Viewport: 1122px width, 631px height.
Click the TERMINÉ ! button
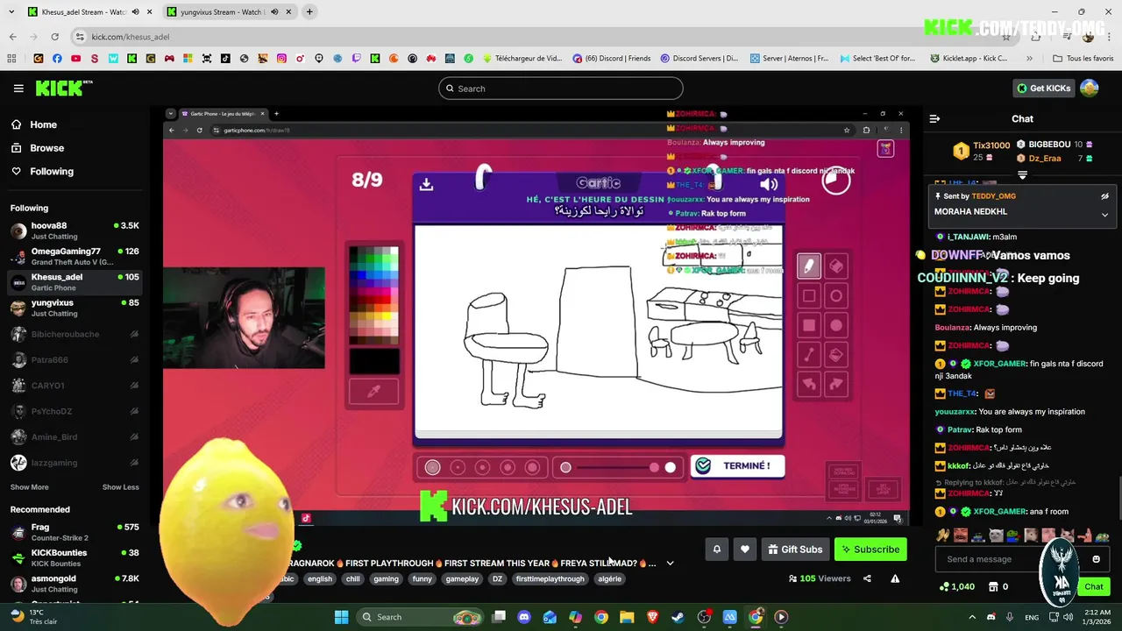[737, 466]
